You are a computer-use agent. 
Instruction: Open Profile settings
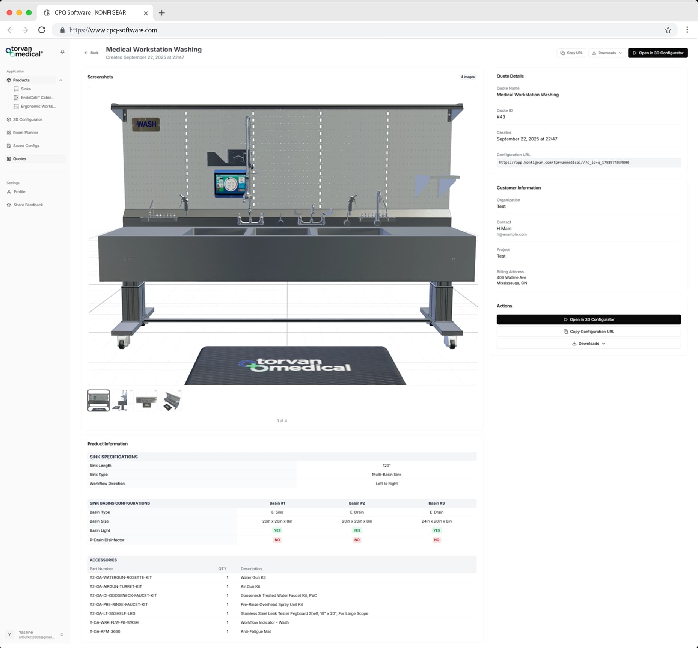tap(19, 192)
